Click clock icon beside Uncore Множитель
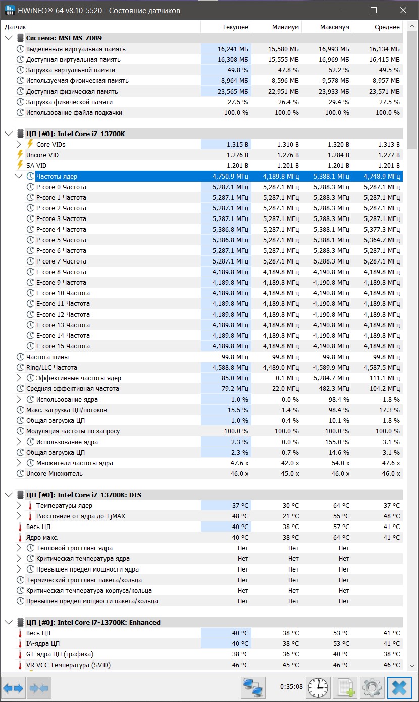Screen dimensions: 419x702 pyautogui.click(x=20, y=473)
